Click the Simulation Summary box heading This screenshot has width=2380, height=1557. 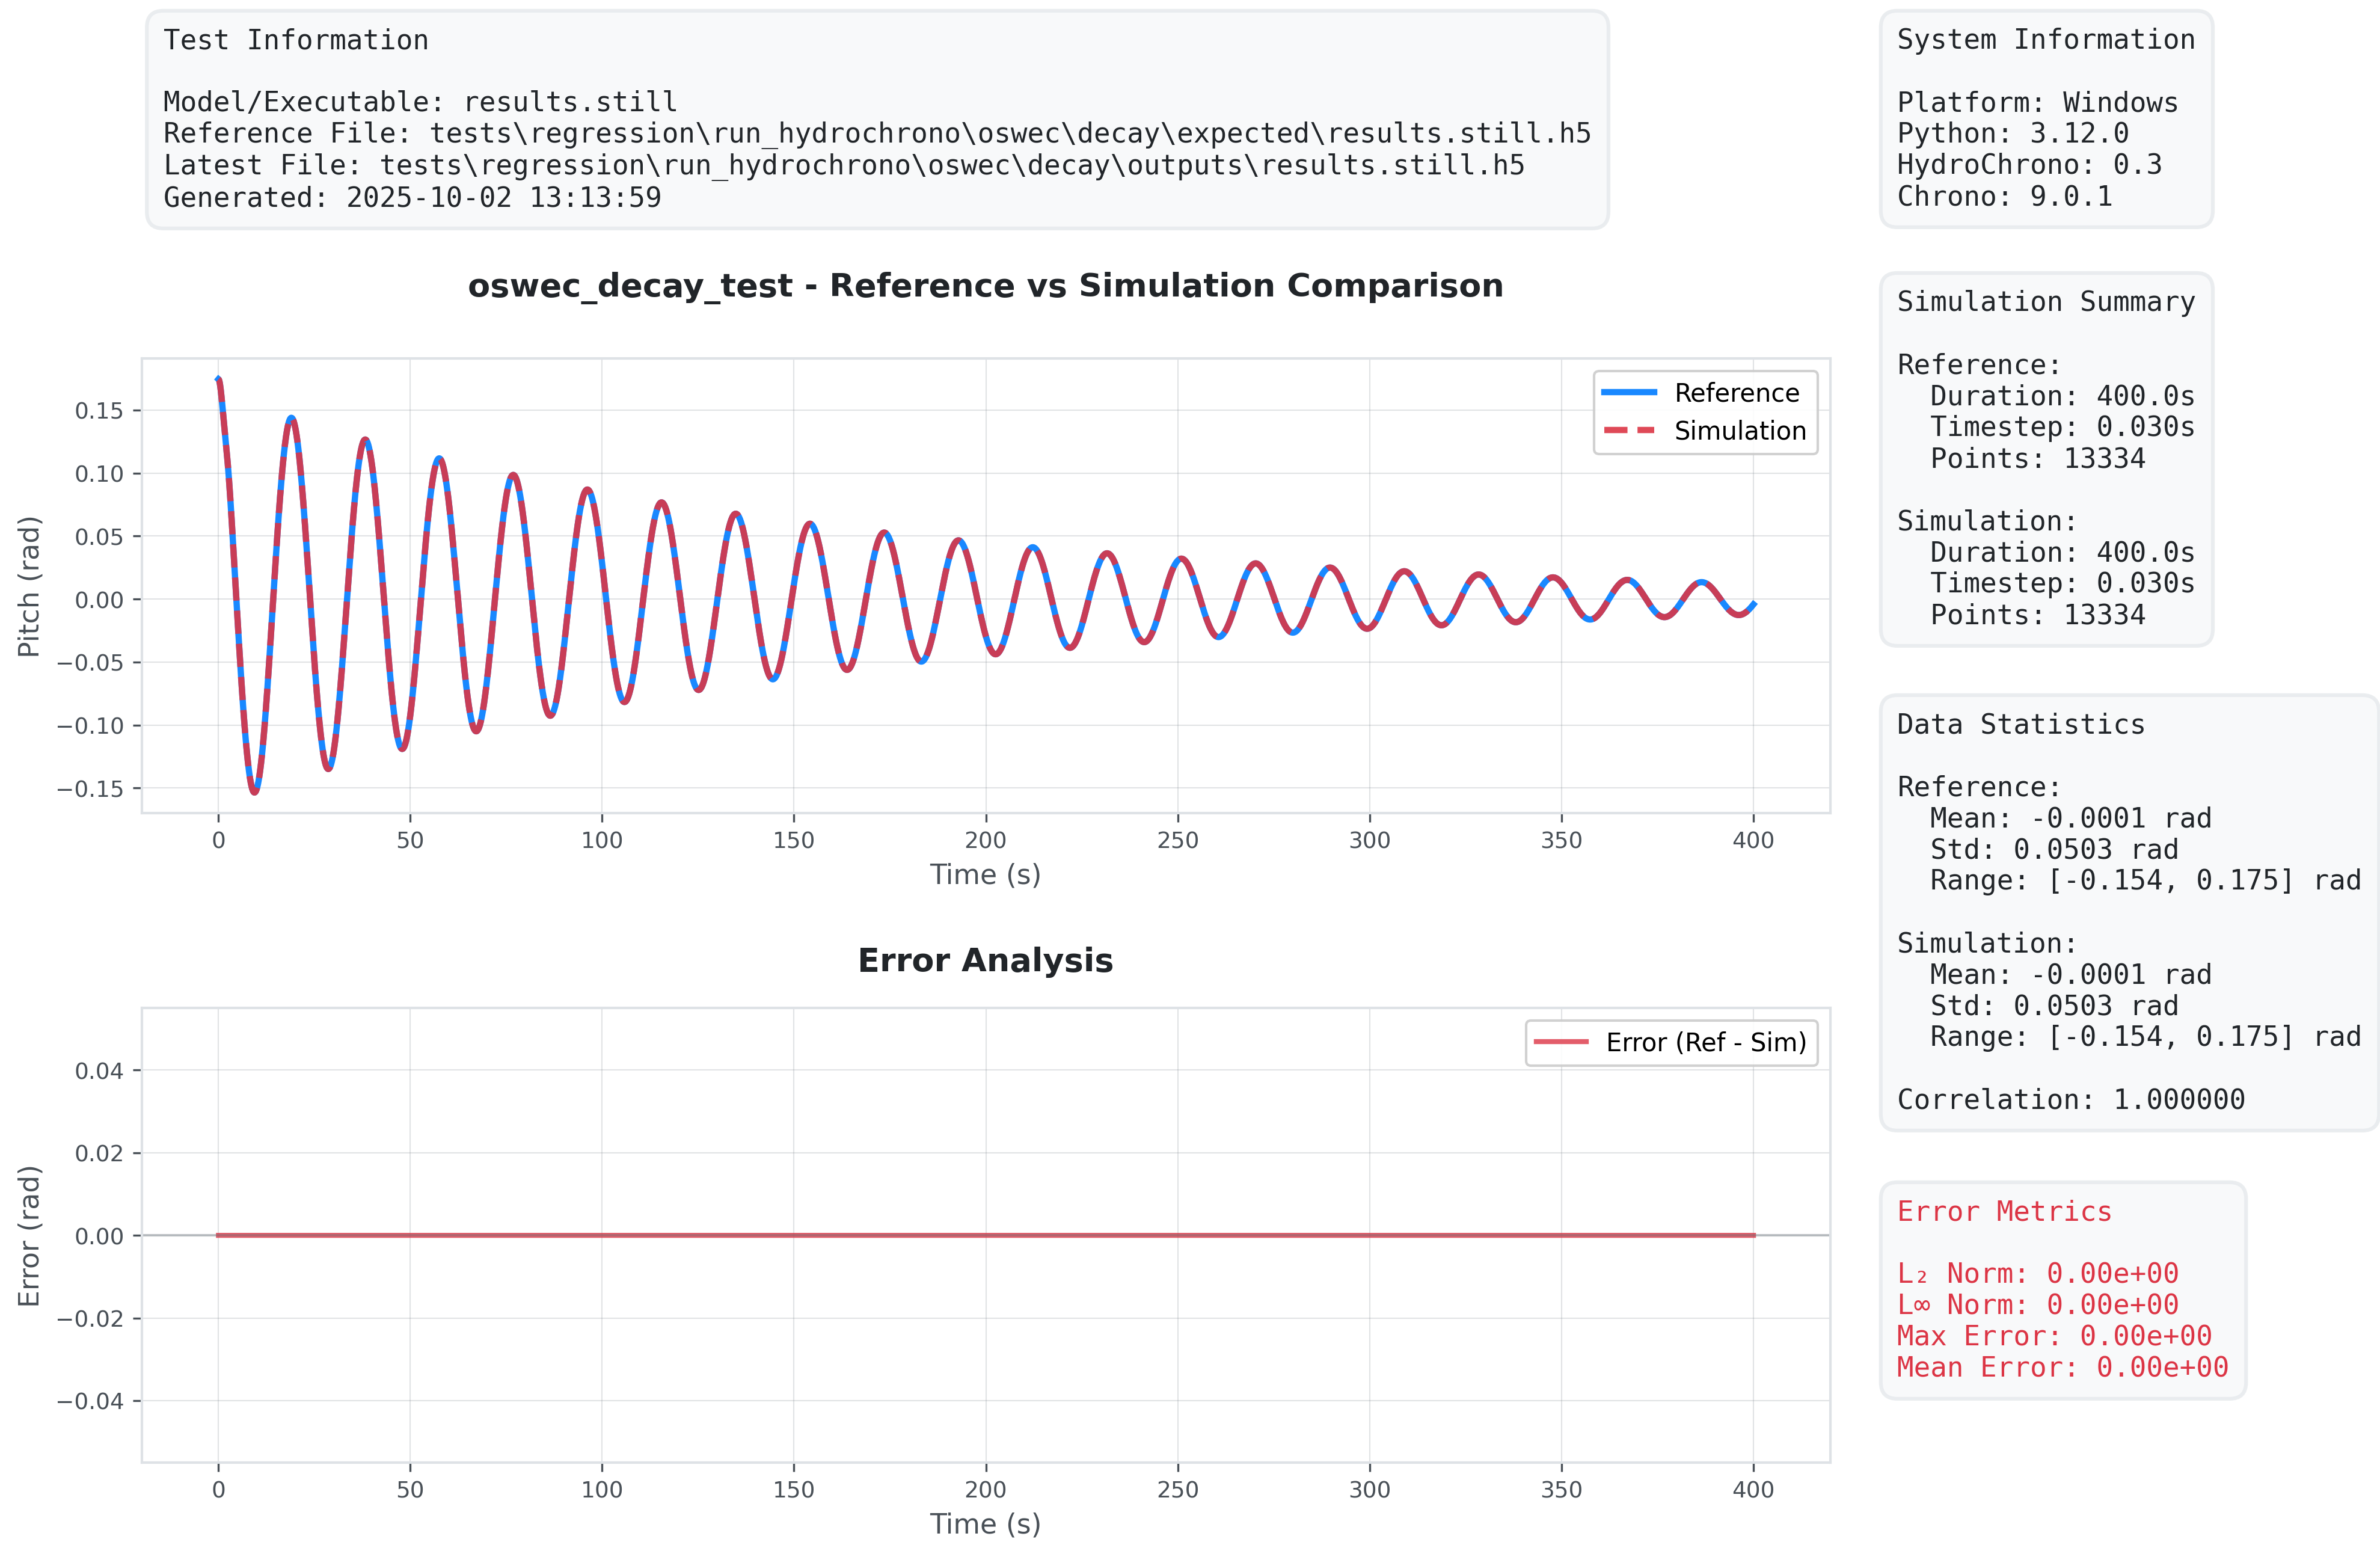pos(2046,302)
